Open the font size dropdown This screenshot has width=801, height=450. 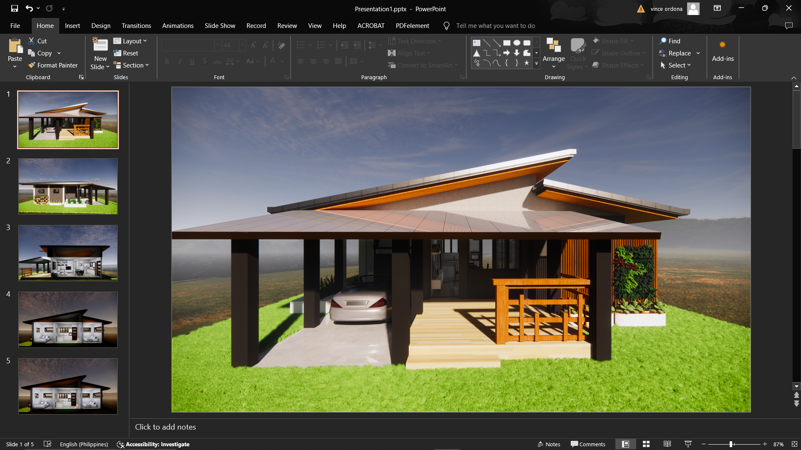[242, 45]
